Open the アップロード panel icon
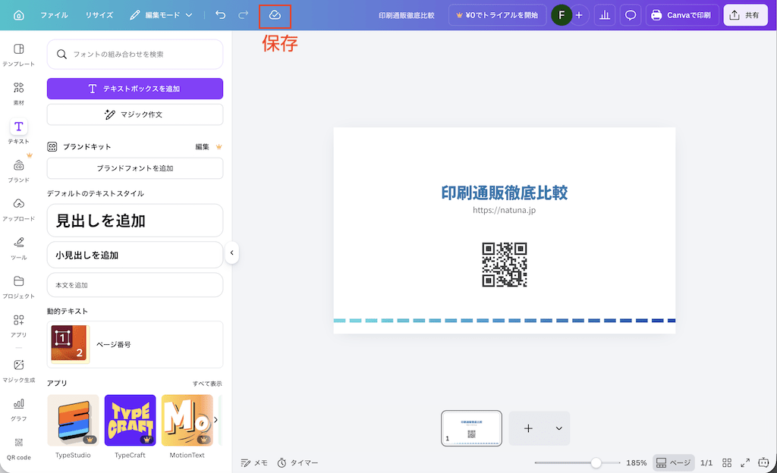The height and width of the screenshot is (473, 777). click(x=17, y=206)
